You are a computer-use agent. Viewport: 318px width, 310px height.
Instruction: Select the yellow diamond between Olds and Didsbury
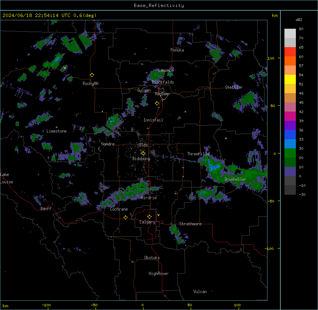coord(143,154)
